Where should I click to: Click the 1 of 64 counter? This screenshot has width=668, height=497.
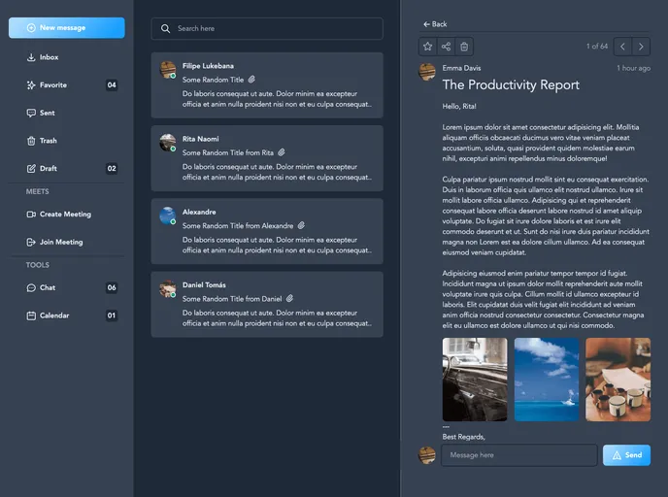click(597, 46)
